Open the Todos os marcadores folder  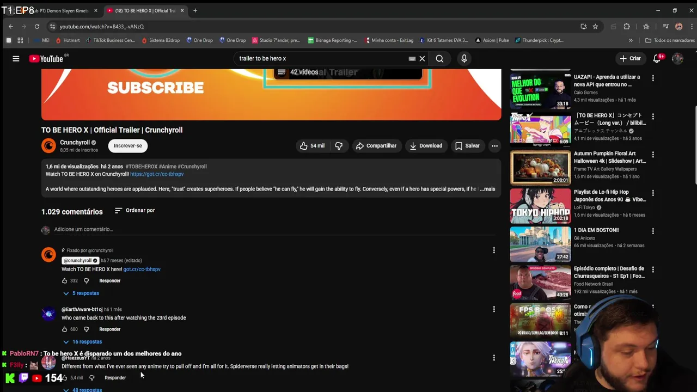[x=670, y=40]
